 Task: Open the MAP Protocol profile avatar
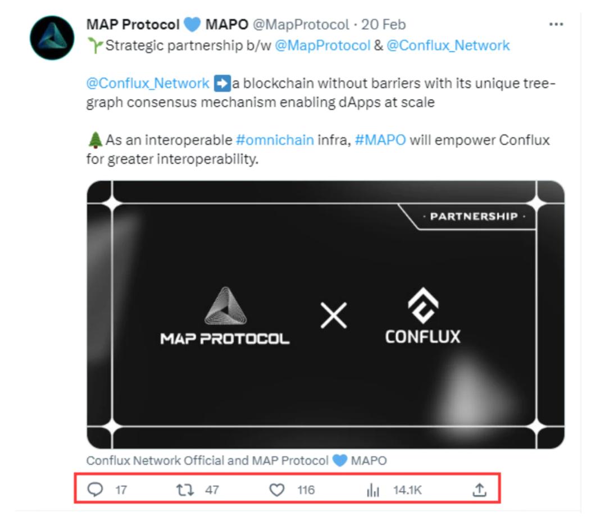coord(52,38)
